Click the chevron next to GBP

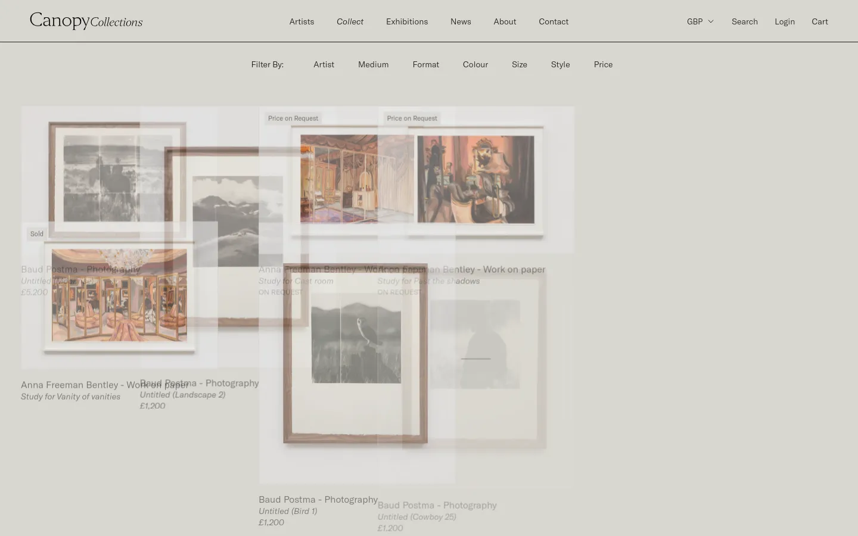pos(710,21)
